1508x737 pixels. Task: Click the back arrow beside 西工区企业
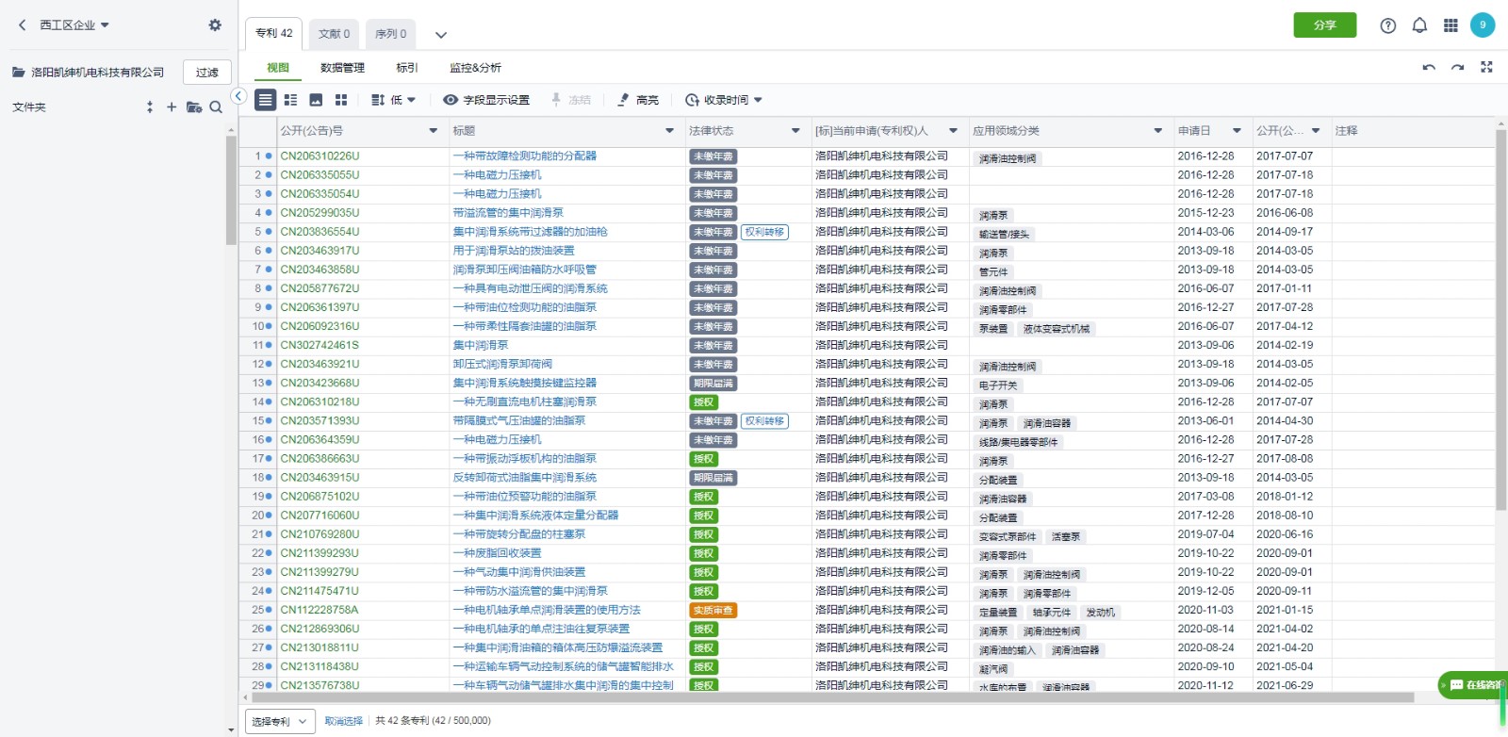23,25
